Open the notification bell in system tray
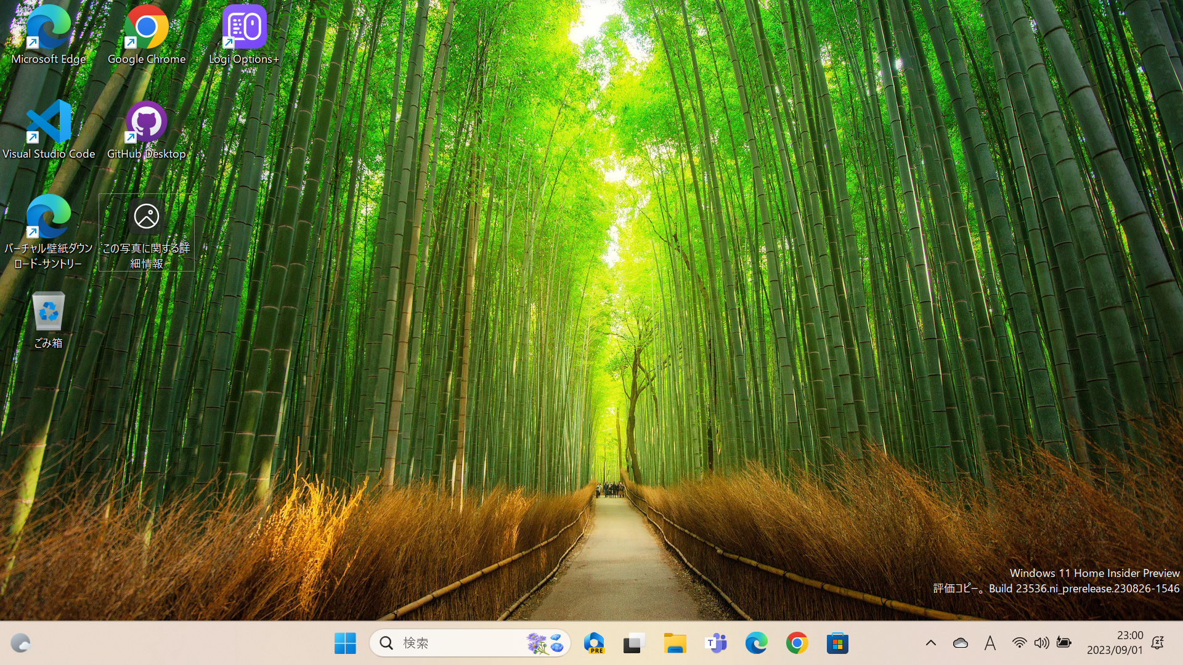This screenshot has width=1183, height=665. pos(1158,643)
